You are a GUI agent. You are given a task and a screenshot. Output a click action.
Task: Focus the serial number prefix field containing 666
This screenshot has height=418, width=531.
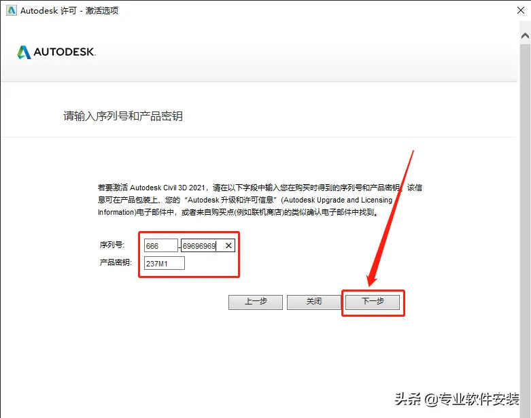(161, 246)
